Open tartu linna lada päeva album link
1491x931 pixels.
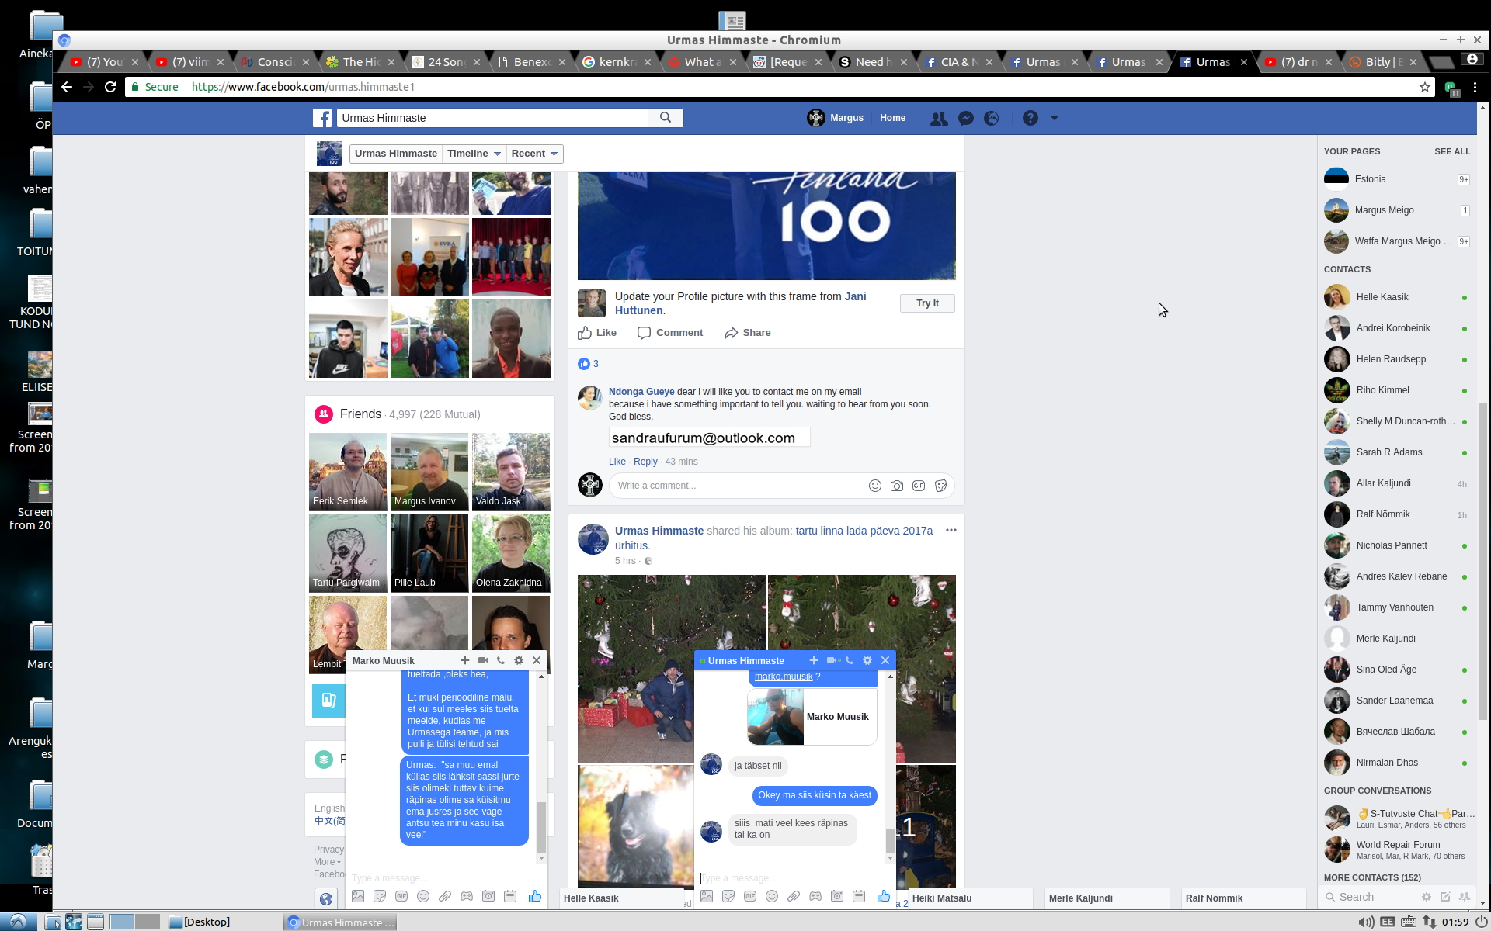[x=773, y=538]
